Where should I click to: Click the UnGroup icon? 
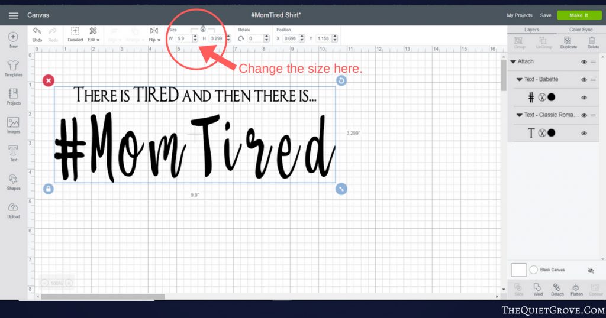[544, 43]
